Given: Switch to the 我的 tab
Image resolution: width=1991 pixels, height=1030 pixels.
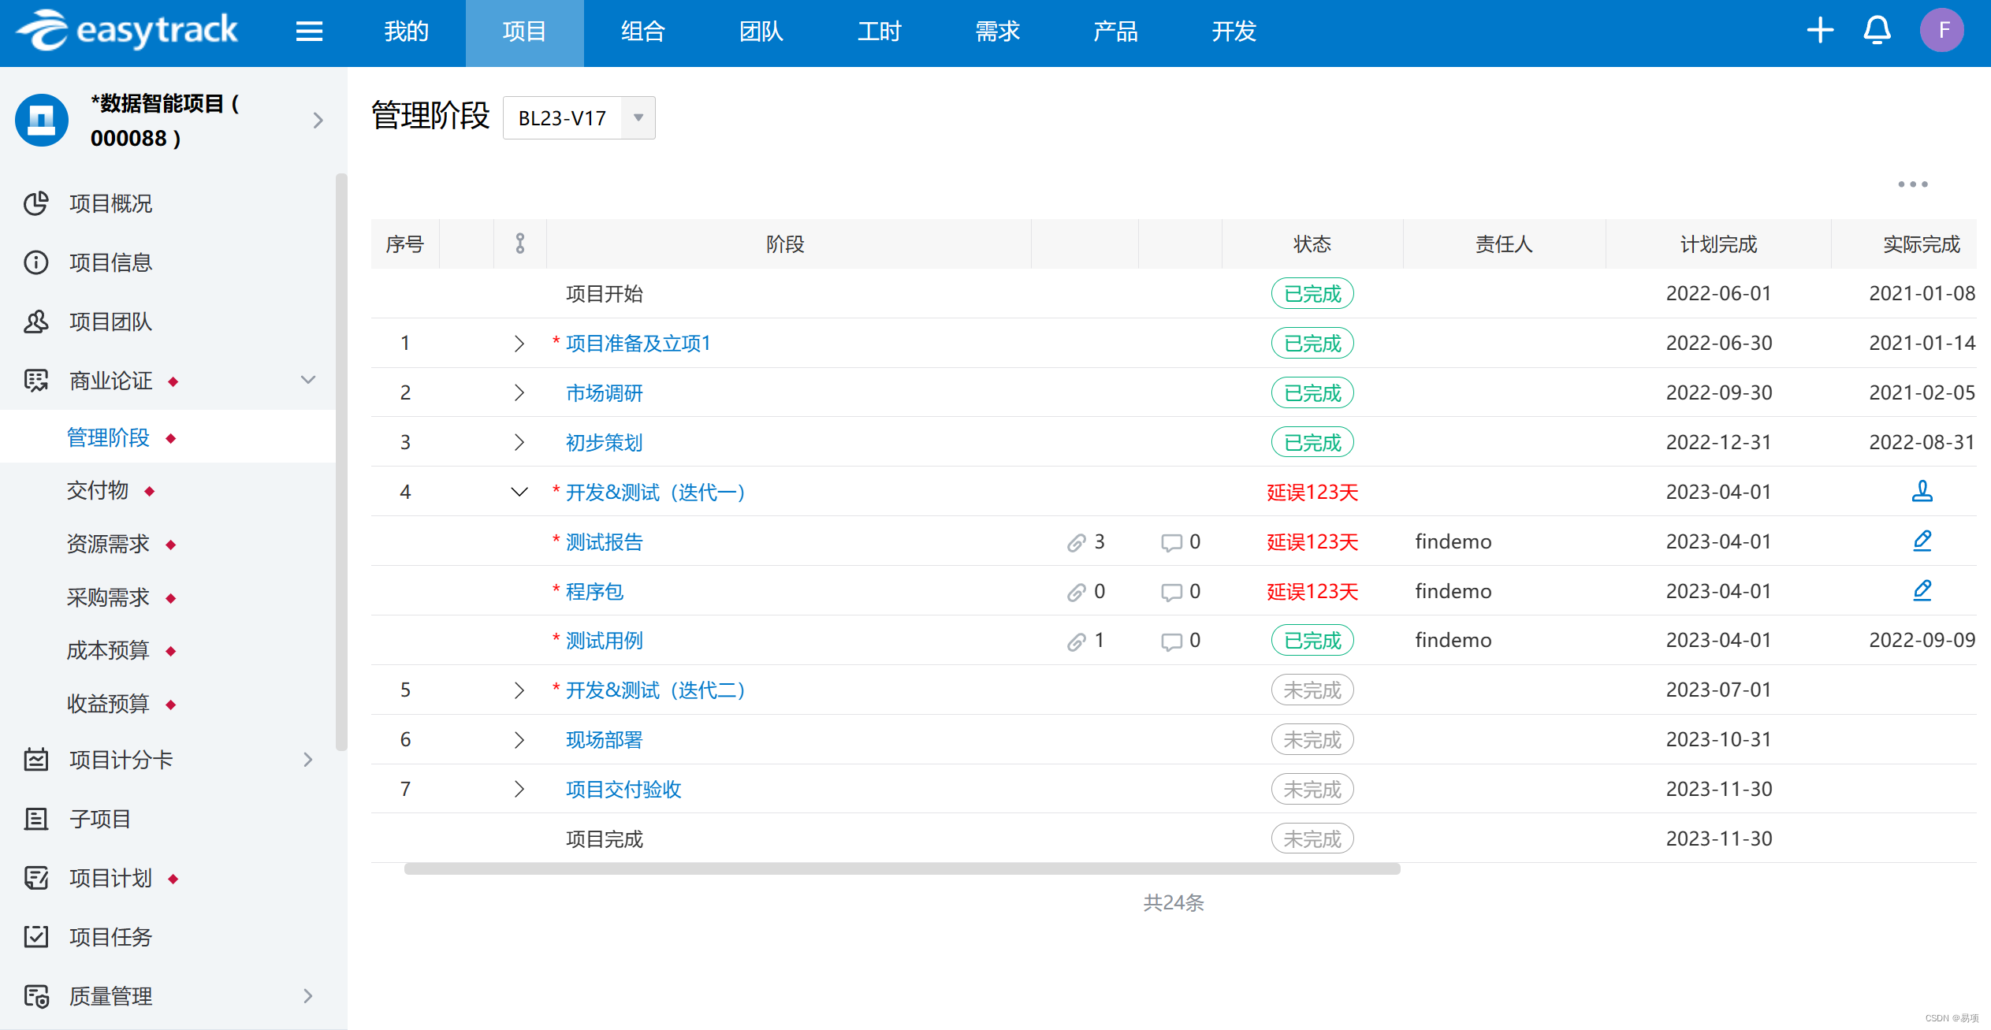Looking at the screenshot, I should (407, 32).
